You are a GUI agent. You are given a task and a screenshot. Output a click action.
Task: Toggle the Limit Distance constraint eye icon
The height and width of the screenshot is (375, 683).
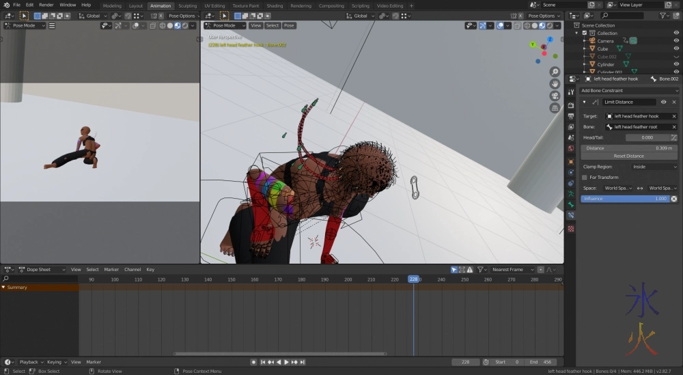pos(663,102)
